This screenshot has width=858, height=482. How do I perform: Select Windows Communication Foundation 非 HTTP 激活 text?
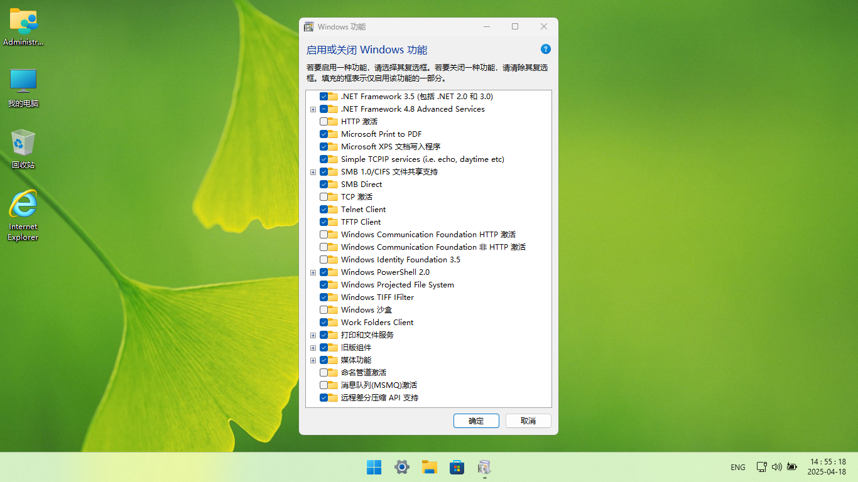click(433, 247)
